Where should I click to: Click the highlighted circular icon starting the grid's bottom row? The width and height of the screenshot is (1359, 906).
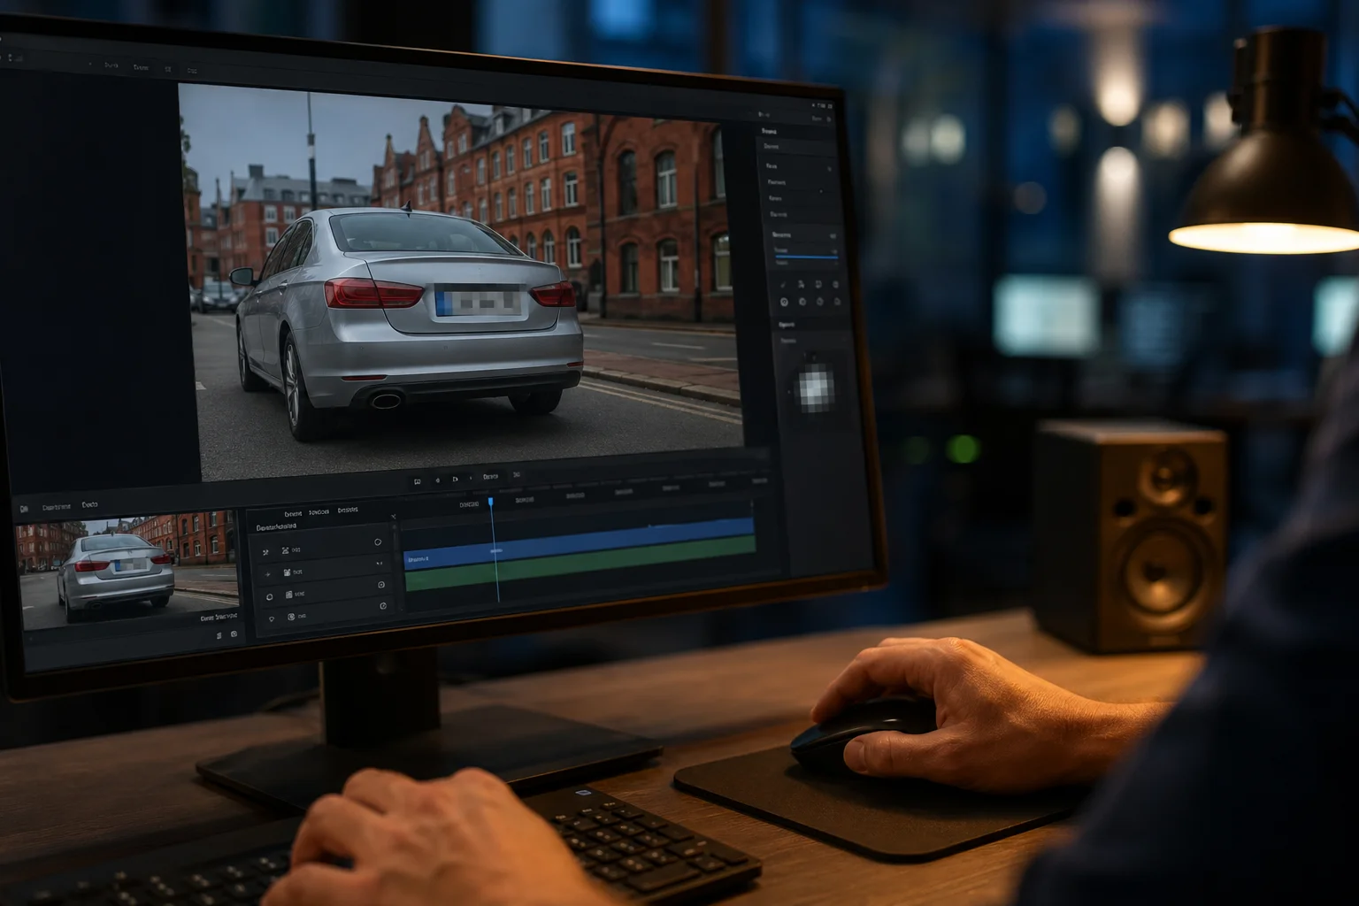point(784,302)
